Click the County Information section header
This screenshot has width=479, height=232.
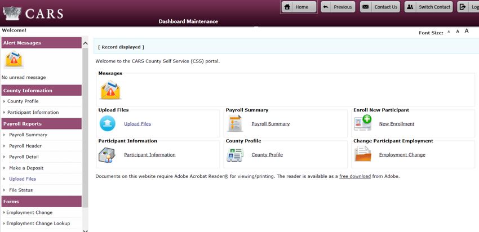(x=42, y=90)
